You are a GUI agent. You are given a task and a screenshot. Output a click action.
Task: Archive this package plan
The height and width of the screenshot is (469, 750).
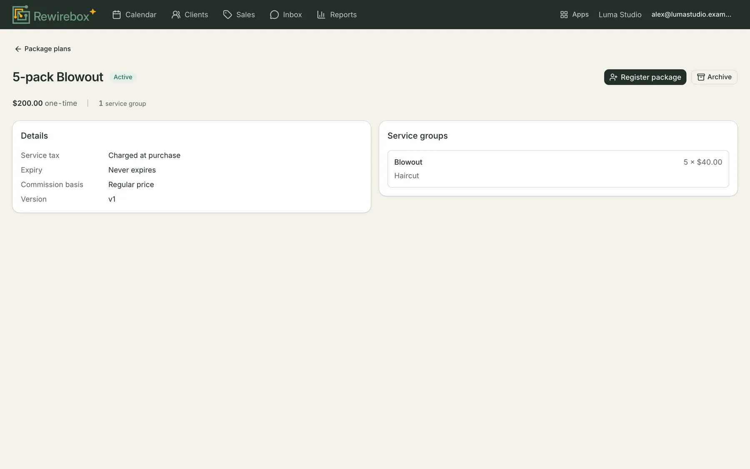tap(714, 77)
